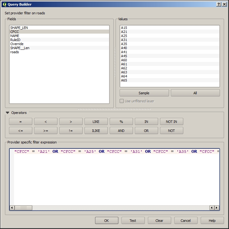Confirm the filter with OK
The height and width of the screenshot is (229, 229).
[107, 221]
